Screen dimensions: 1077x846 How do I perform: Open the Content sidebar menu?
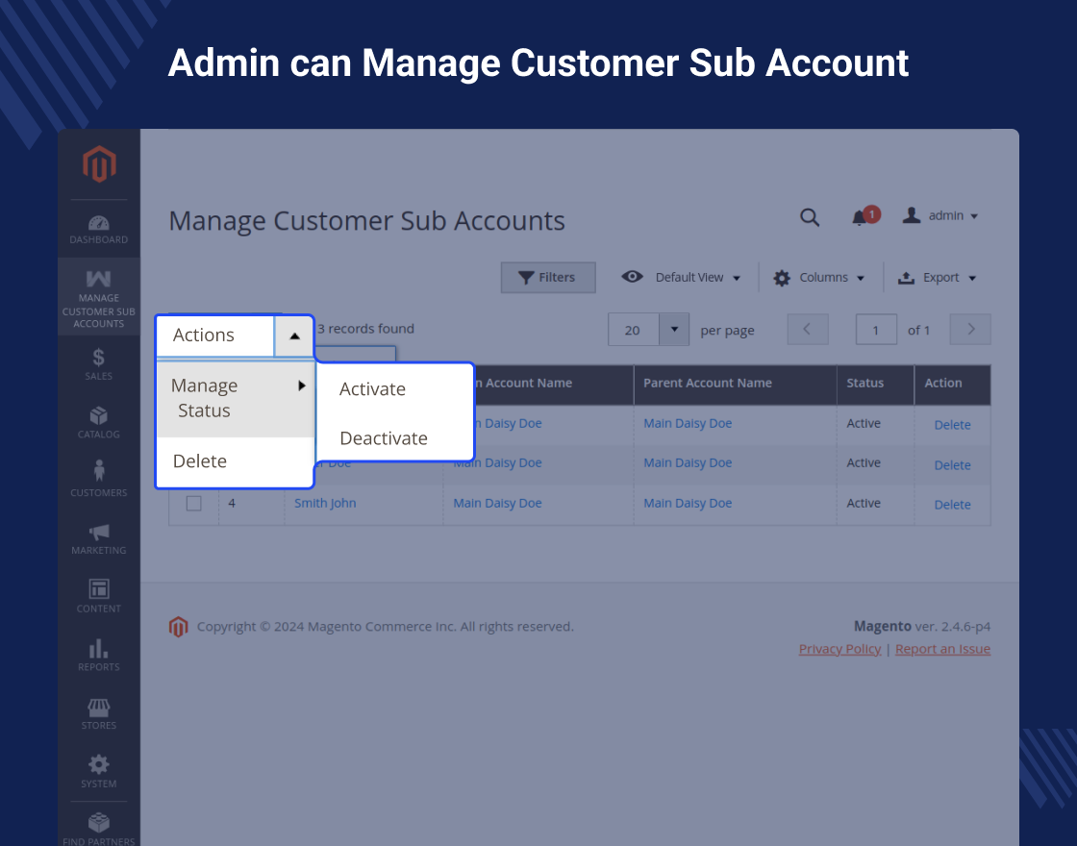(x=99, y=596)
